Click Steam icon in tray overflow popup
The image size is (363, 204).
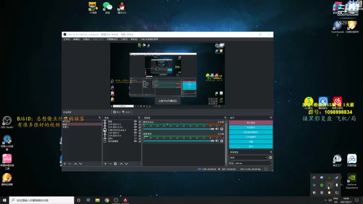tap(337, 178)
